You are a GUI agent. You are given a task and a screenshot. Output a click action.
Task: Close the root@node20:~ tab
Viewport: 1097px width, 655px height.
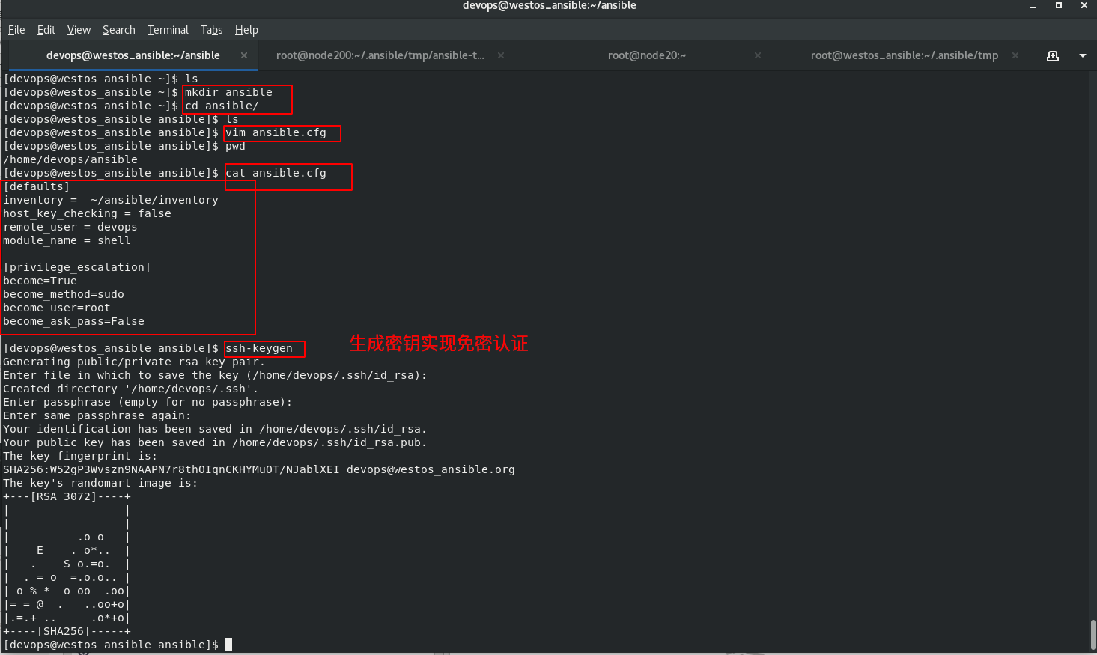[758, 55]
